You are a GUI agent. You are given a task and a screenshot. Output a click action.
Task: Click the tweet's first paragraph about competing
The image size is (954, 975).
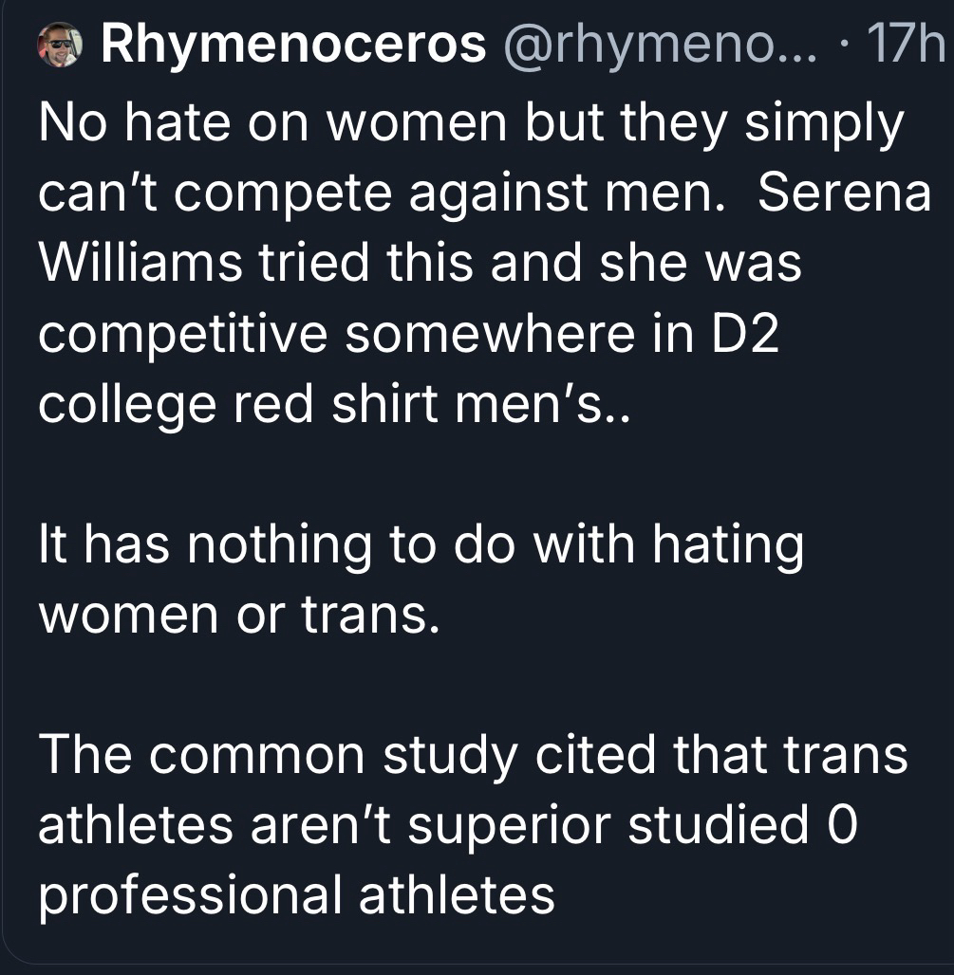click(475, 266)
